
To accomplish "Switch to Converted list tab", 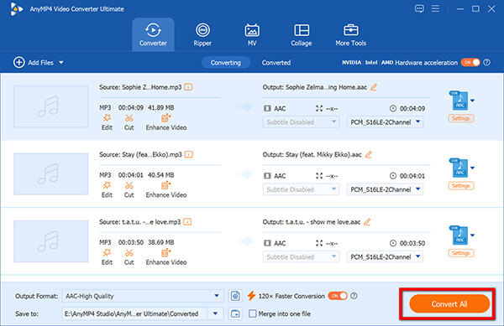I will 276,63.
